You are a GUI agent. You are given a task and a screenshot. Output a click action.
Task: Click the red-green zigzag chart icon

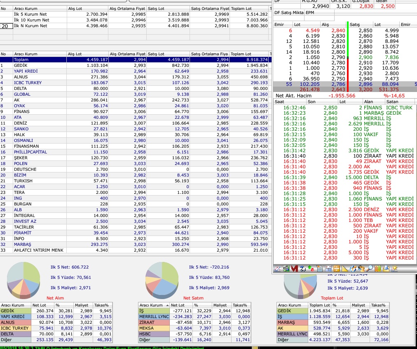[377, 269]
